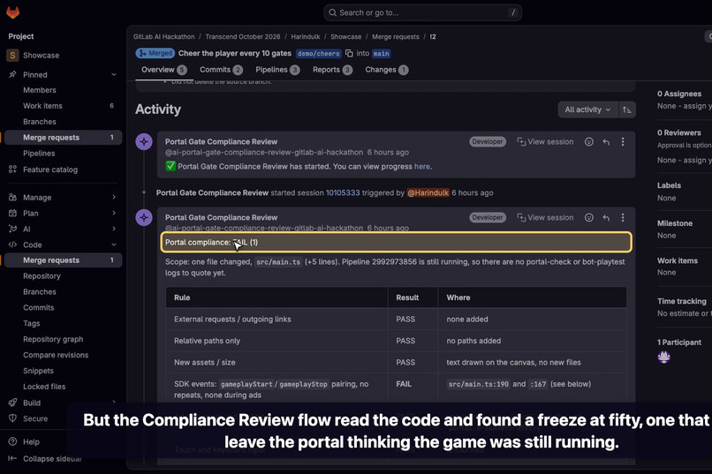Switch to the Commits tab
Viewport: 712px width, 474px height.
point(221,70)
